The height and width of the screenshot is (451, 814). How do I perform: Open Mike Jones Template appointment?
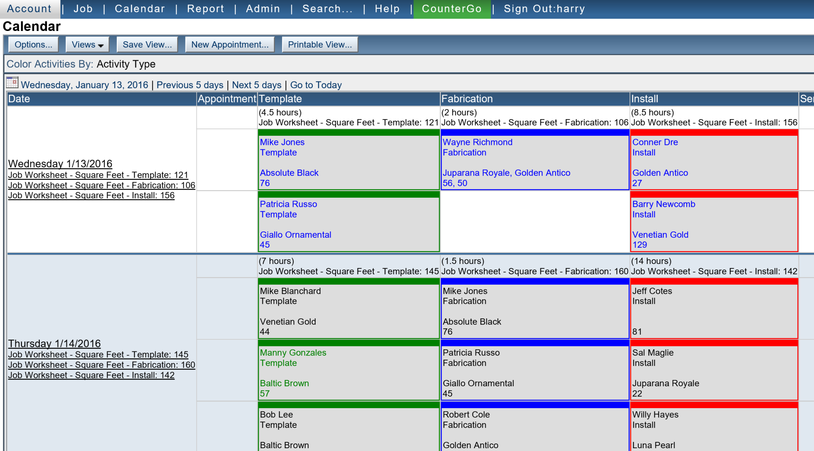click(349, 162)
